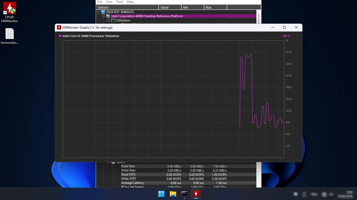Click the 6.23 MB/s max Write Rate value

point(220,171)
